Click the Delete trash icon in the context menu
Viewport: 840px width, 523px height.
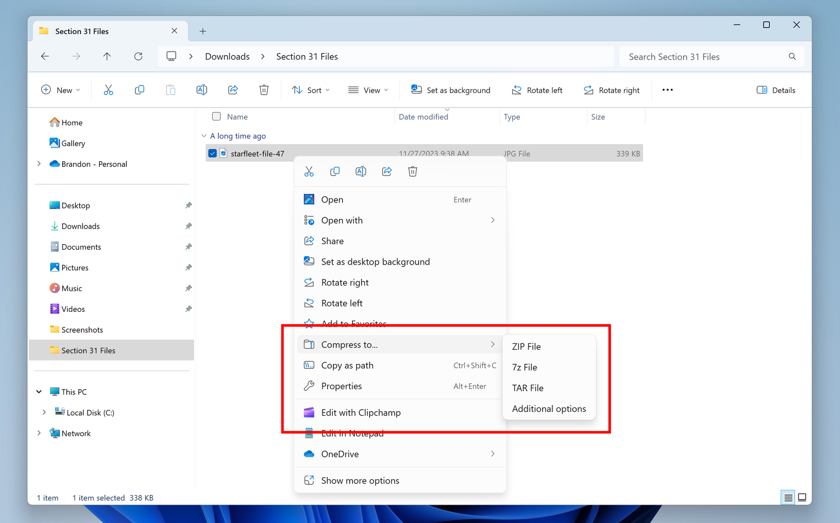412,171
